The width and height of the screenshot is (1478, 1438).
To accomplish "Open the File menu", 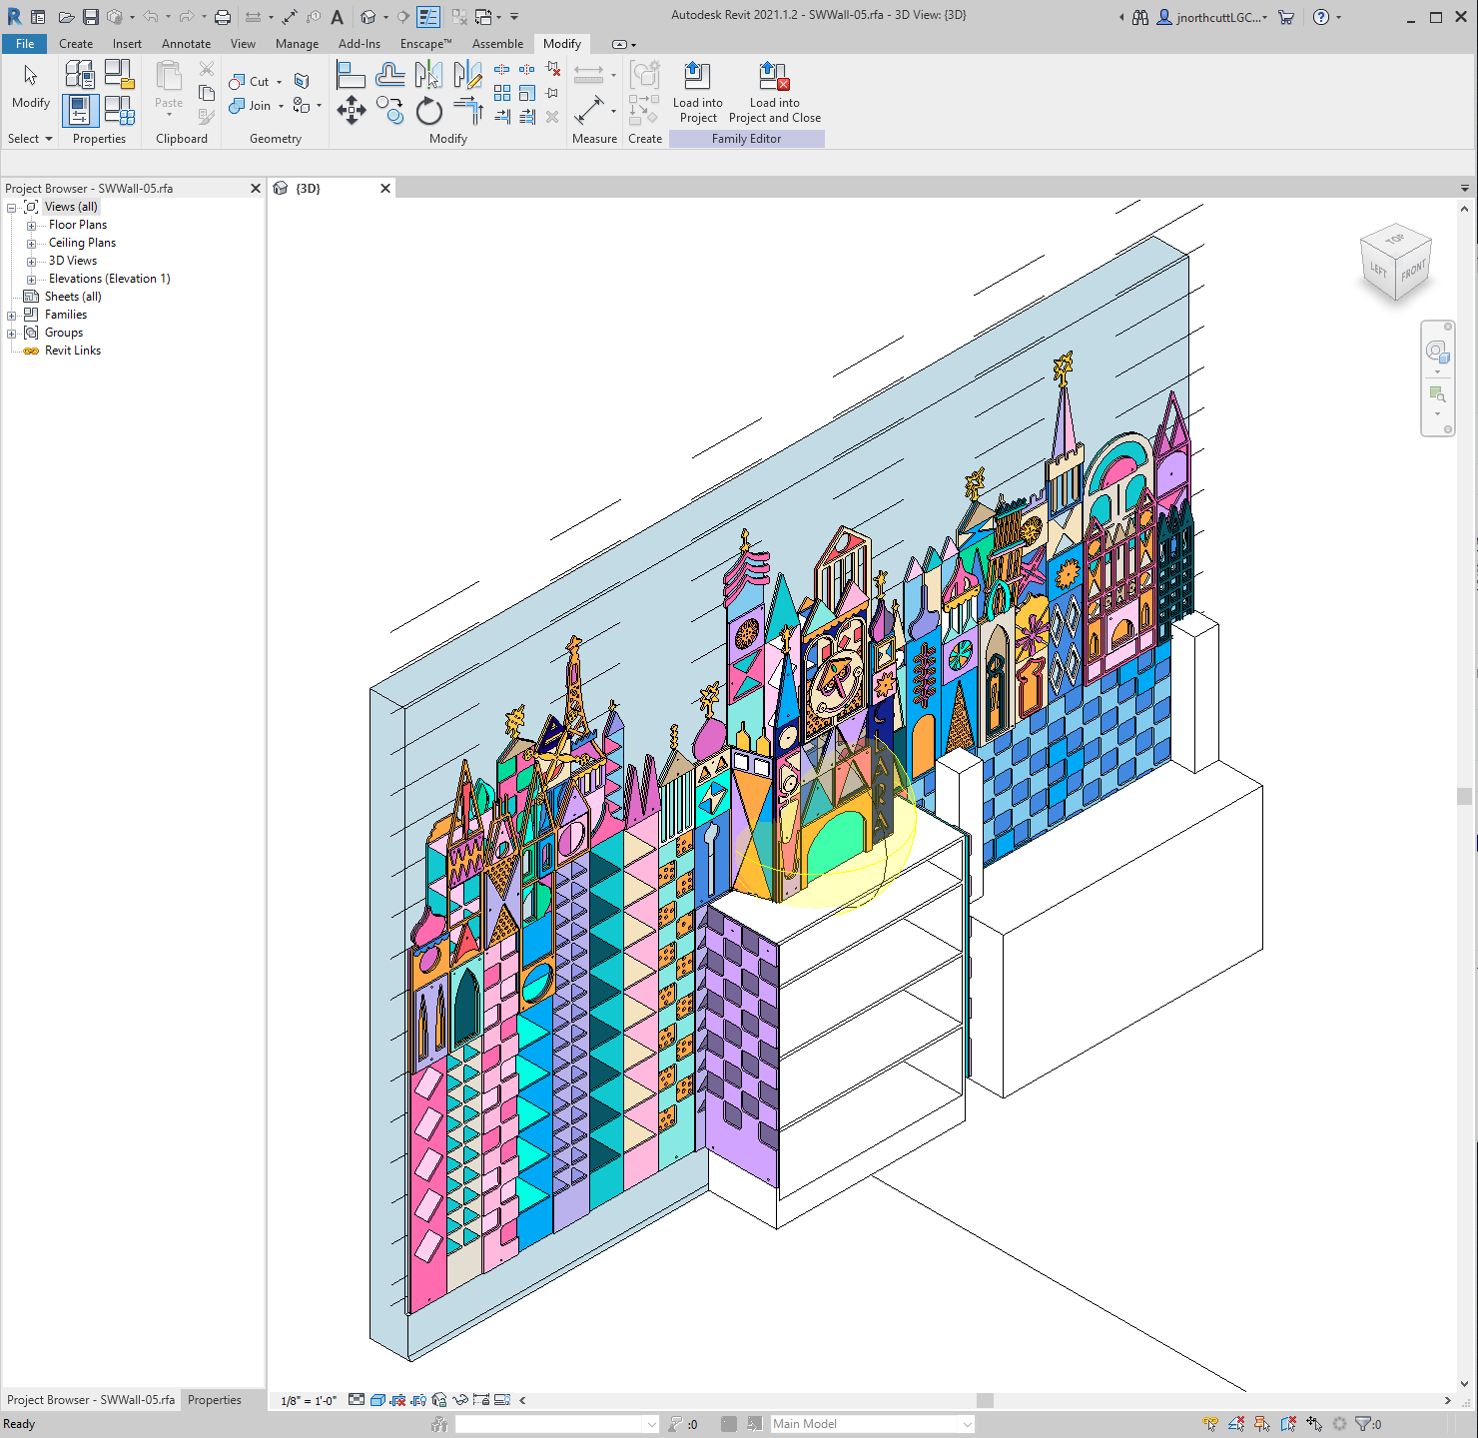I will pos(24,43).
